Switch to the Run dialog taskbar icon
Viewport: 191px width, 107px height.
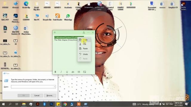point(86,104)
